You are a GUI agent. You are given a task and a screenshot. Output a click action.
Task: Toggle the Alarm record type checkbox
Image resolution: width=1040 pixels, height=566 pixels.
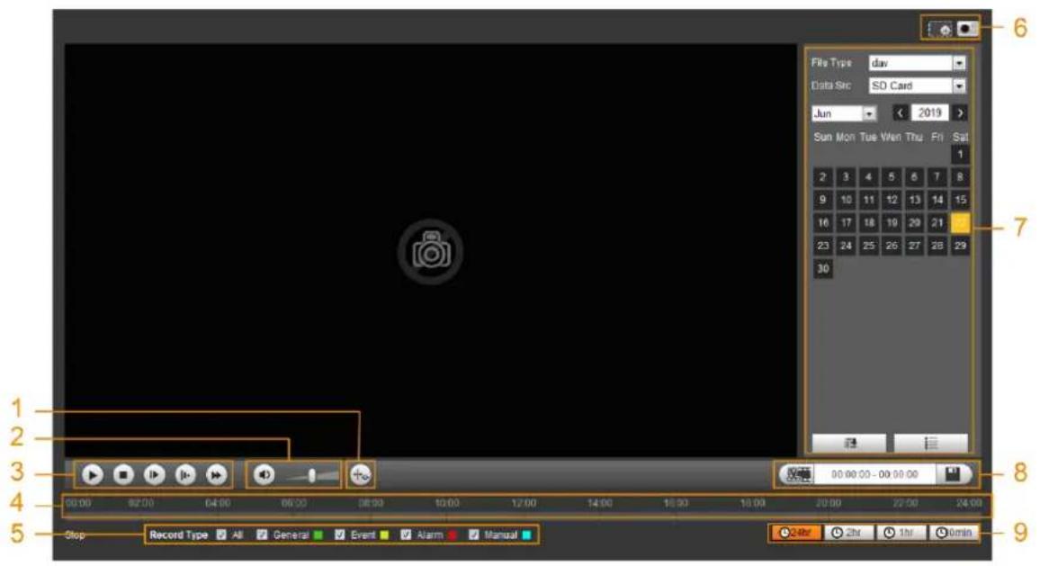click(406, 535)
